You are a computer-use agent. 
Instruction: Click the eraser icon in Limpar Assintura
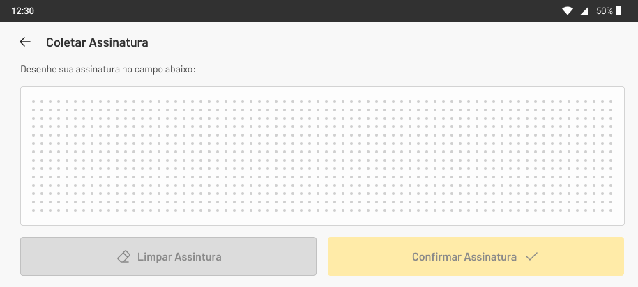coord(123,256)
